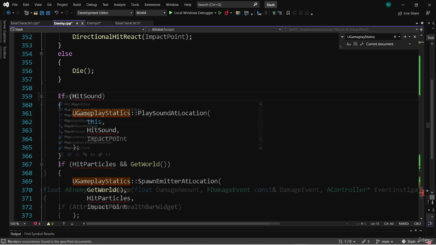Open the Toolbox side tab
Viewport: 436px width, 245px height.
point(5,52)
